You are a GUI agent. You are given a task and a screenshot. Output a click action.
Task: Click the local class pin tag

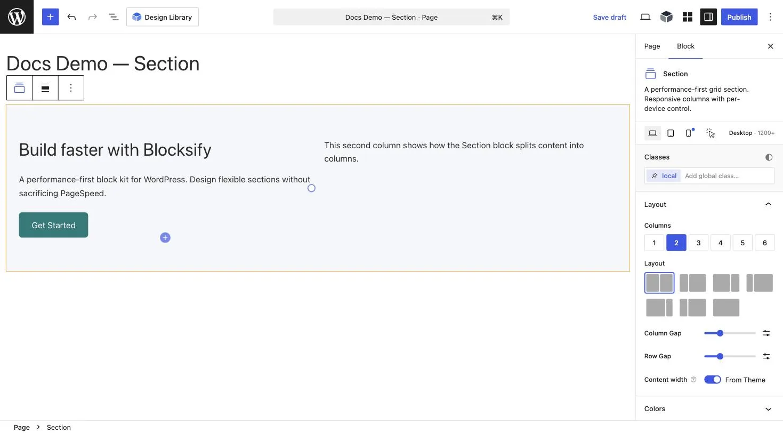click(664, 176)
